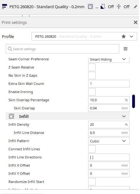Click the adhesion icon showing Off

pyautogui.click(x=119, y=7)
